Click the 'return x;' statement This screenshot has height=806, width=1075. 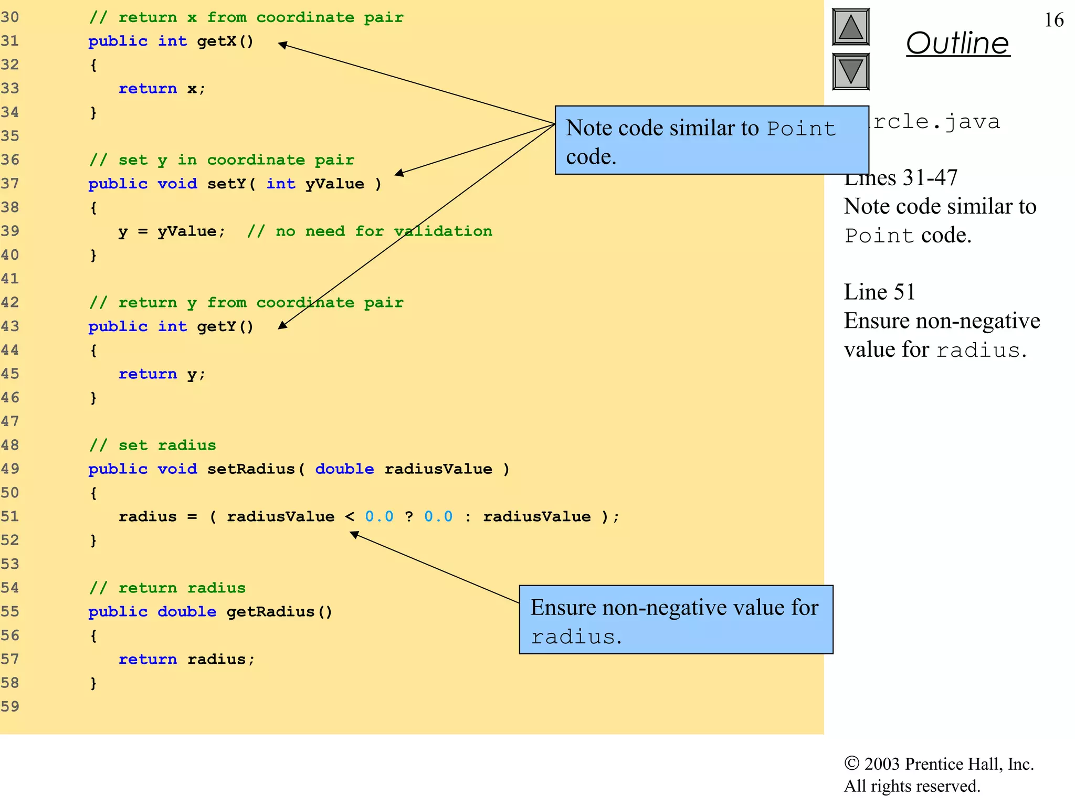click(162, 89)
